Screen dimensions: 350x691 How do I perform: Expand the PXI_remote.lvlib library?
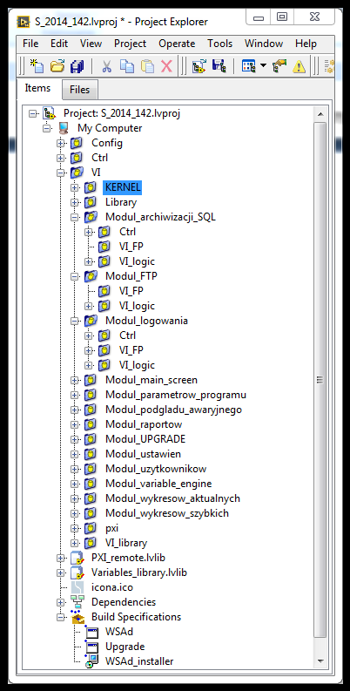coord(60,558)
